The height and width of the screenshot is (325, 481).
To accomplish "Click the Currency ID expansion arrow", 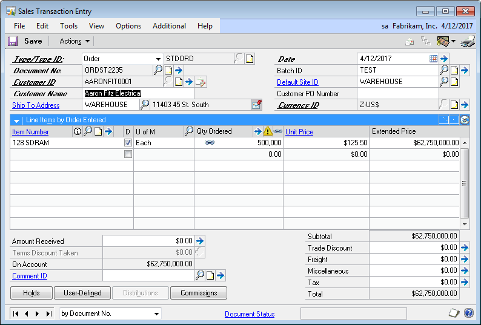I will point(465,105).
